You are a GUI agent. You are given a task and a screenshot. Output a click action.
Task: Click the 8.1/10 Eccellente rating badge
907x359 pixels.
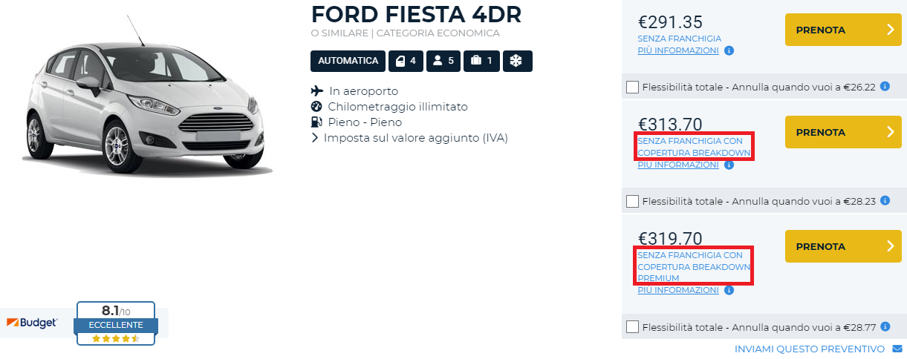[114, 323]
